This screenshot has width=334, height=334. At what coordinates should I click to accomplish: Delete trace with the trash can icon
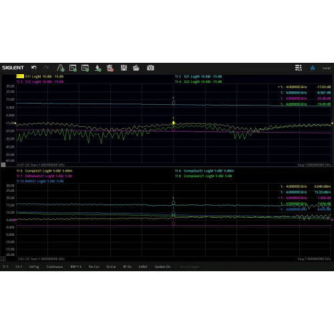tap(110, 68)
